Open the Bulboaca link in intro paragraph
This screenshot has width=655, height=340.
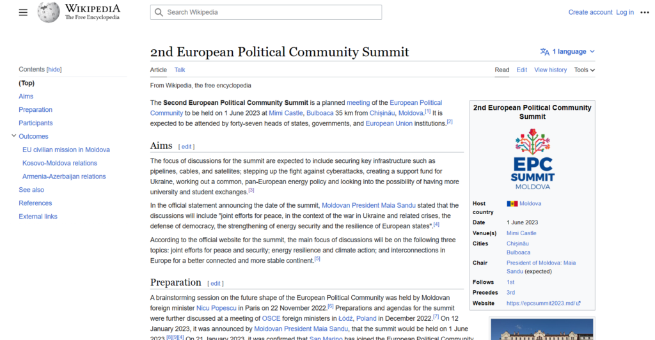tap(320, 113)
